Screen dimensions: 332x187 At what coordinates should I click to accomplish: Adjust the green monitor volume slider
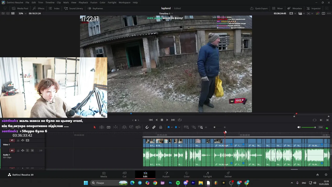[308, 127]
